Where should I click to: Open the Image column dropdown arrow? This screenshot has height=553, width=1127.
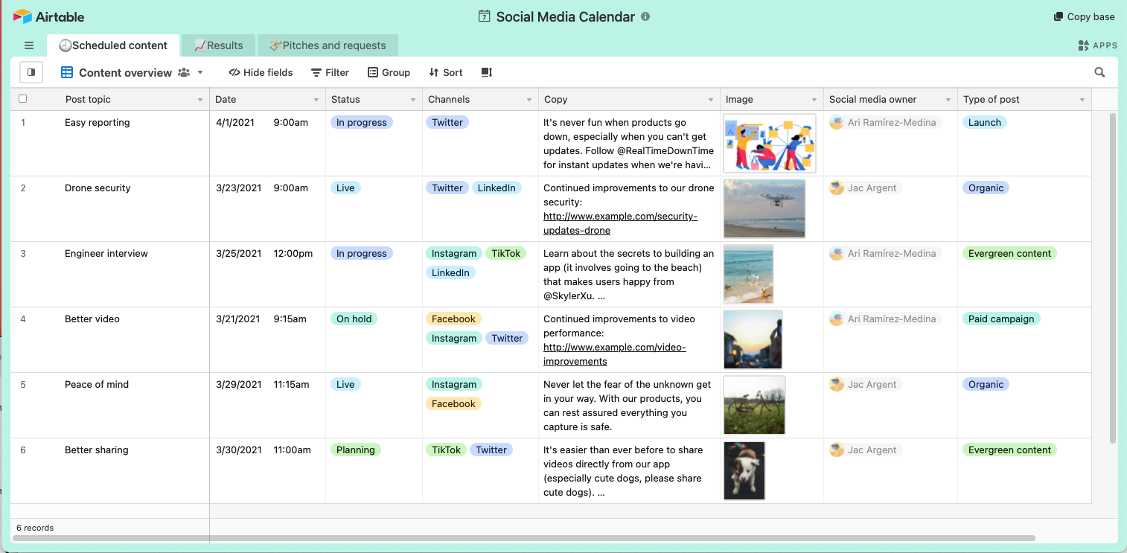coord(814,100)
